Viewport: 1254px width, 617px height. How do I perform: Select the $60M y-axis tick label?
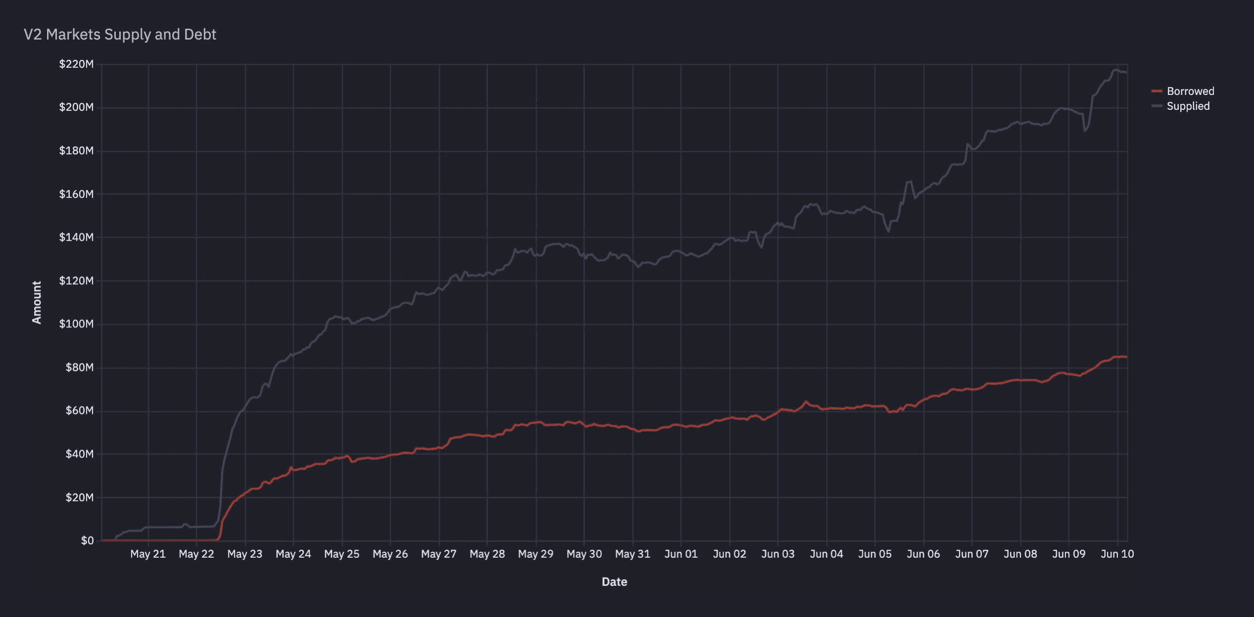[79, 410]
